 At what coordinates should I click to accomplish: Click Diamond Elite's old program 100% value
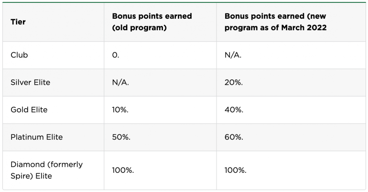pos(123,170)
